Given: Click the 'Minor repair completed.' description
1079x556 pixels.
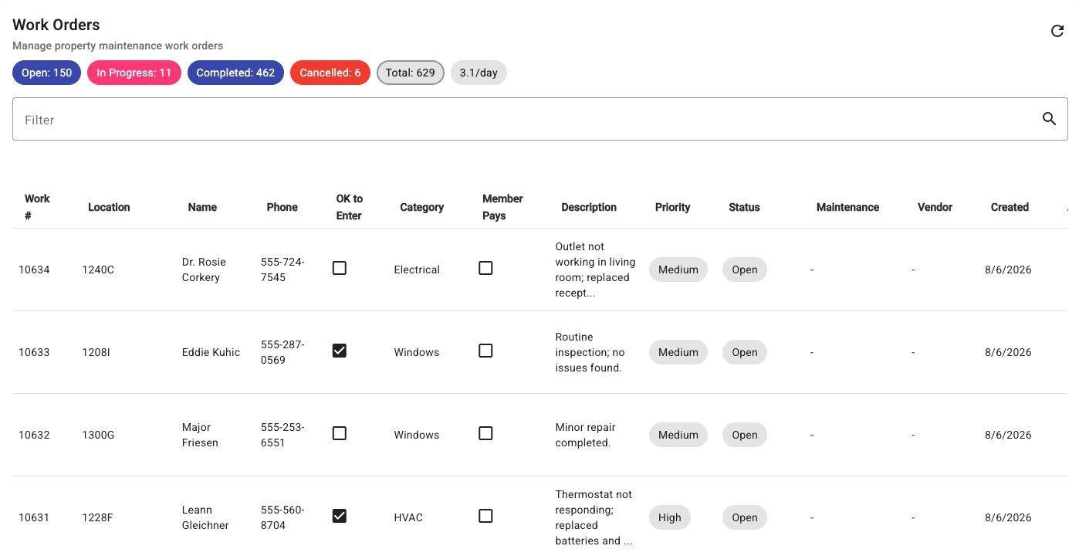Looking at the screenshot, I should point(585,435).
